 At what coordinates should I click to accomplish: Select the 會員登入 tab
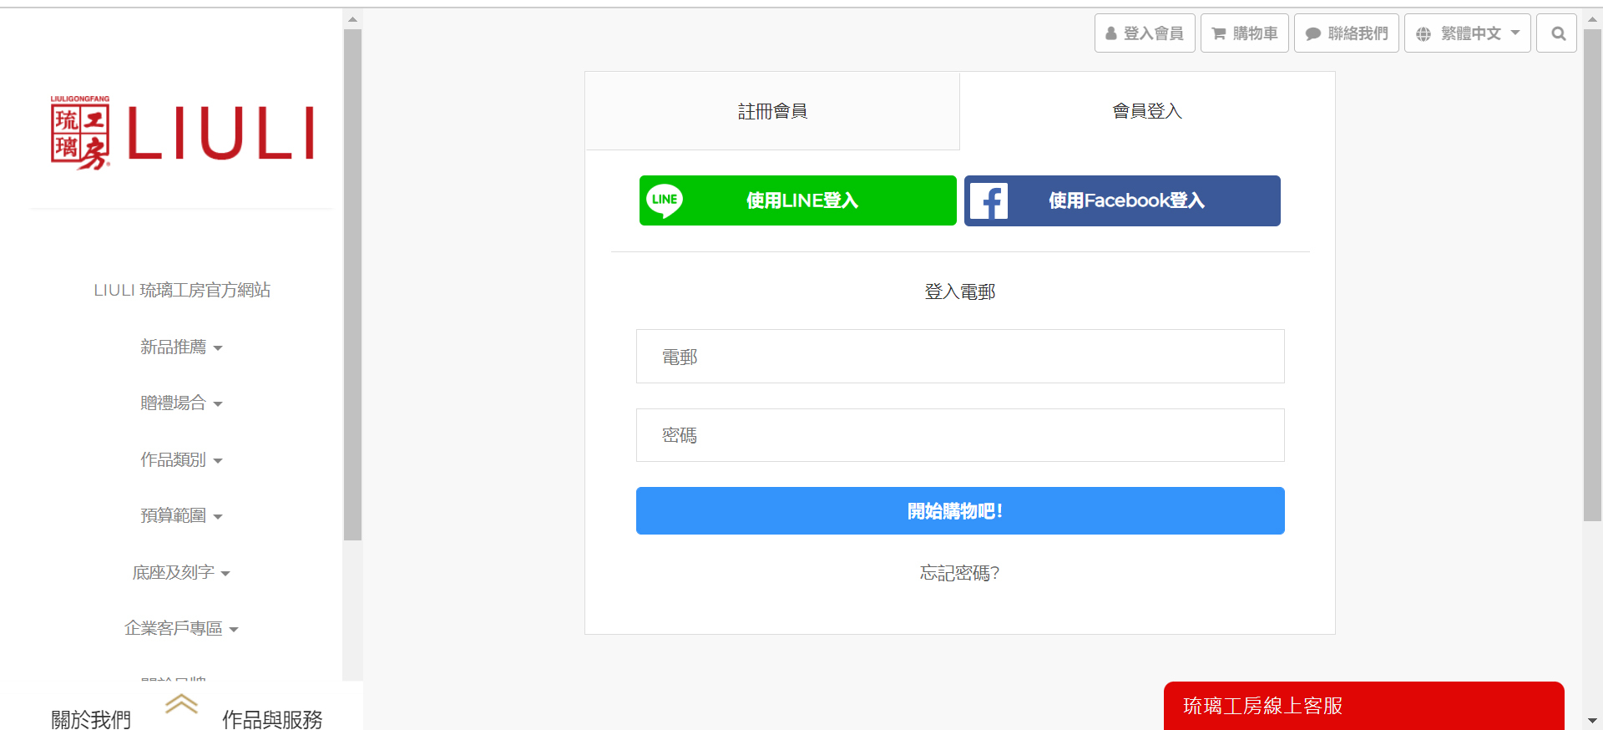pyautogui.click(x=1147, y=111)
